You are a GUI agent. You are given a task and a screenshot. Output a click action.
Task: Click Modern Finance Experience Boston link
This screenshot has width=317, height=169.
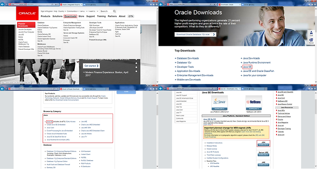coord(107,73)
